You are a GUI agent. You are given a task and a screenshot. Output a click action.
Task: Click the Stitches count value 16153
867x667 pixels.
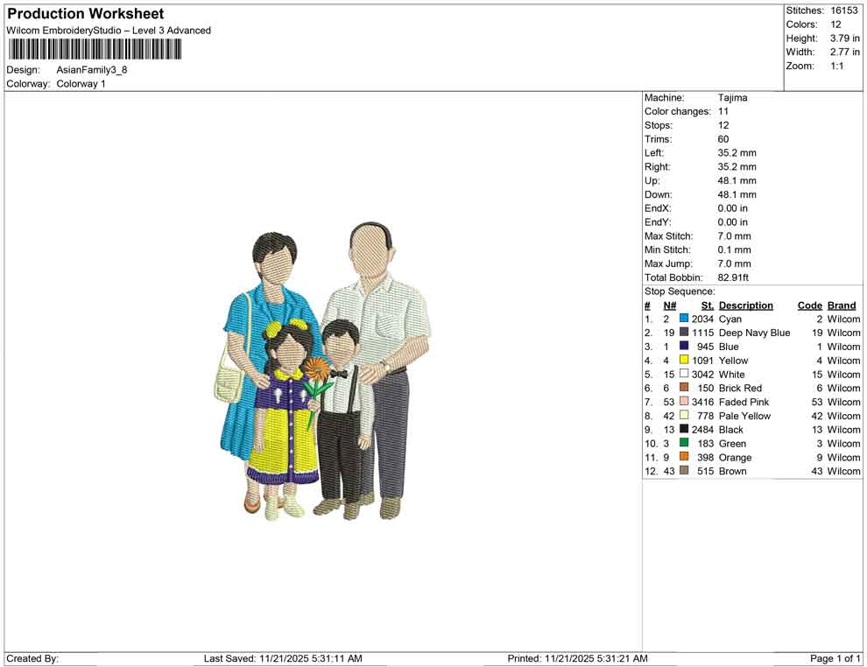[842, 11]
